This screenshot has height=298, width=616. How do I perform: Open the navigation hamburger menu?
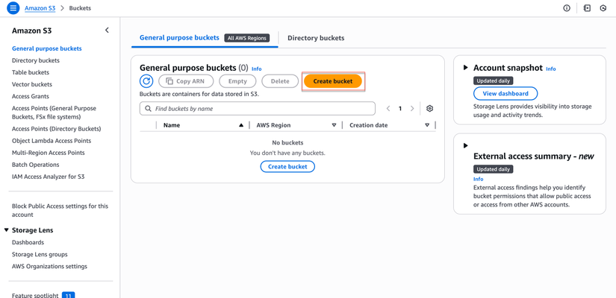[x=13, y=8]
